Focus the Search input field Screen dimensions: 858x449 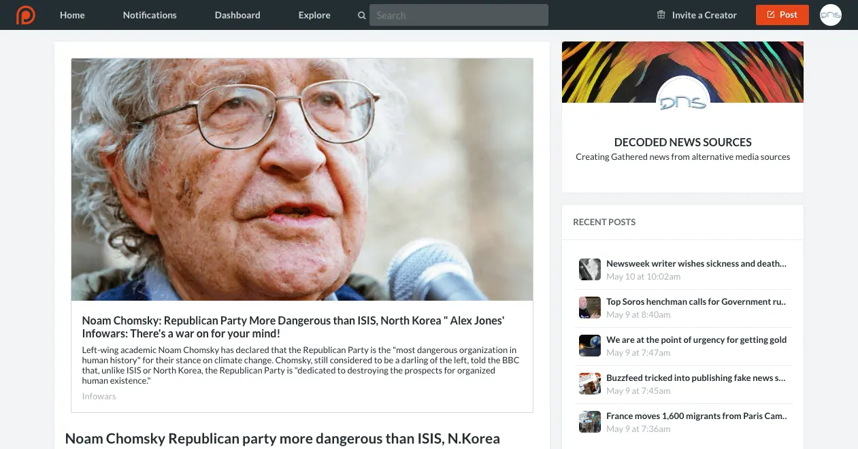tap(459, 15)
